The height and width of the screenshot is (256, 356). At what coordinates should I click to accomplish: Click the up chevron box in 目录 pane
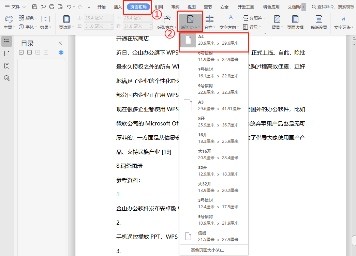pyautogui.click(x=30, y=52)
